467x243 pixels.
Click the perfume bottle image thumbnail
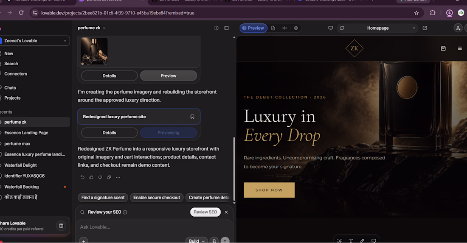(94, 51)
